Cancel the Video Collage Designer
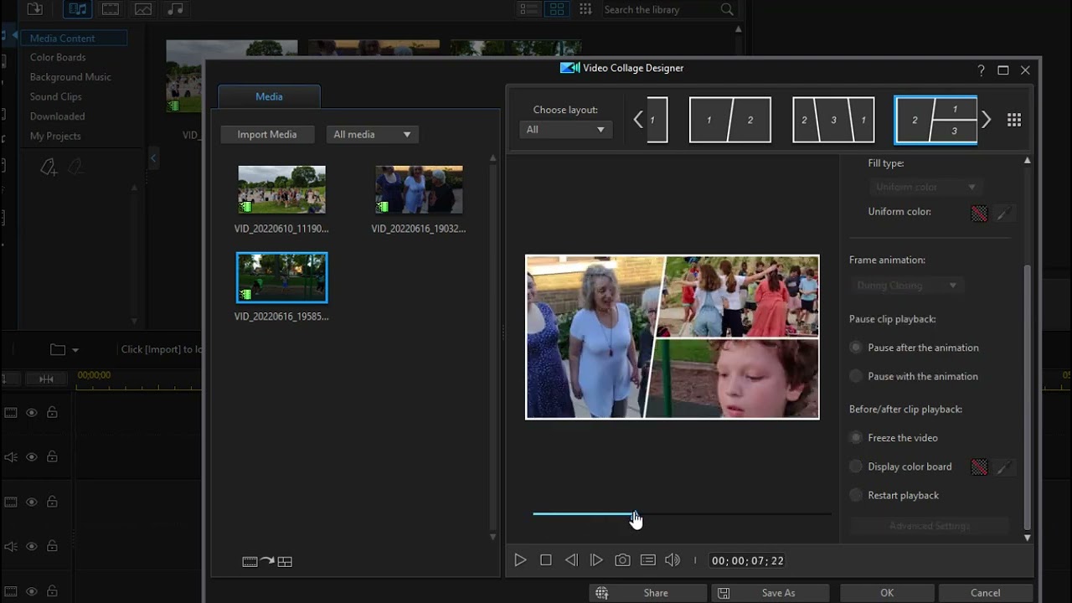This screenshot has width=1072, height=603. 986,593
